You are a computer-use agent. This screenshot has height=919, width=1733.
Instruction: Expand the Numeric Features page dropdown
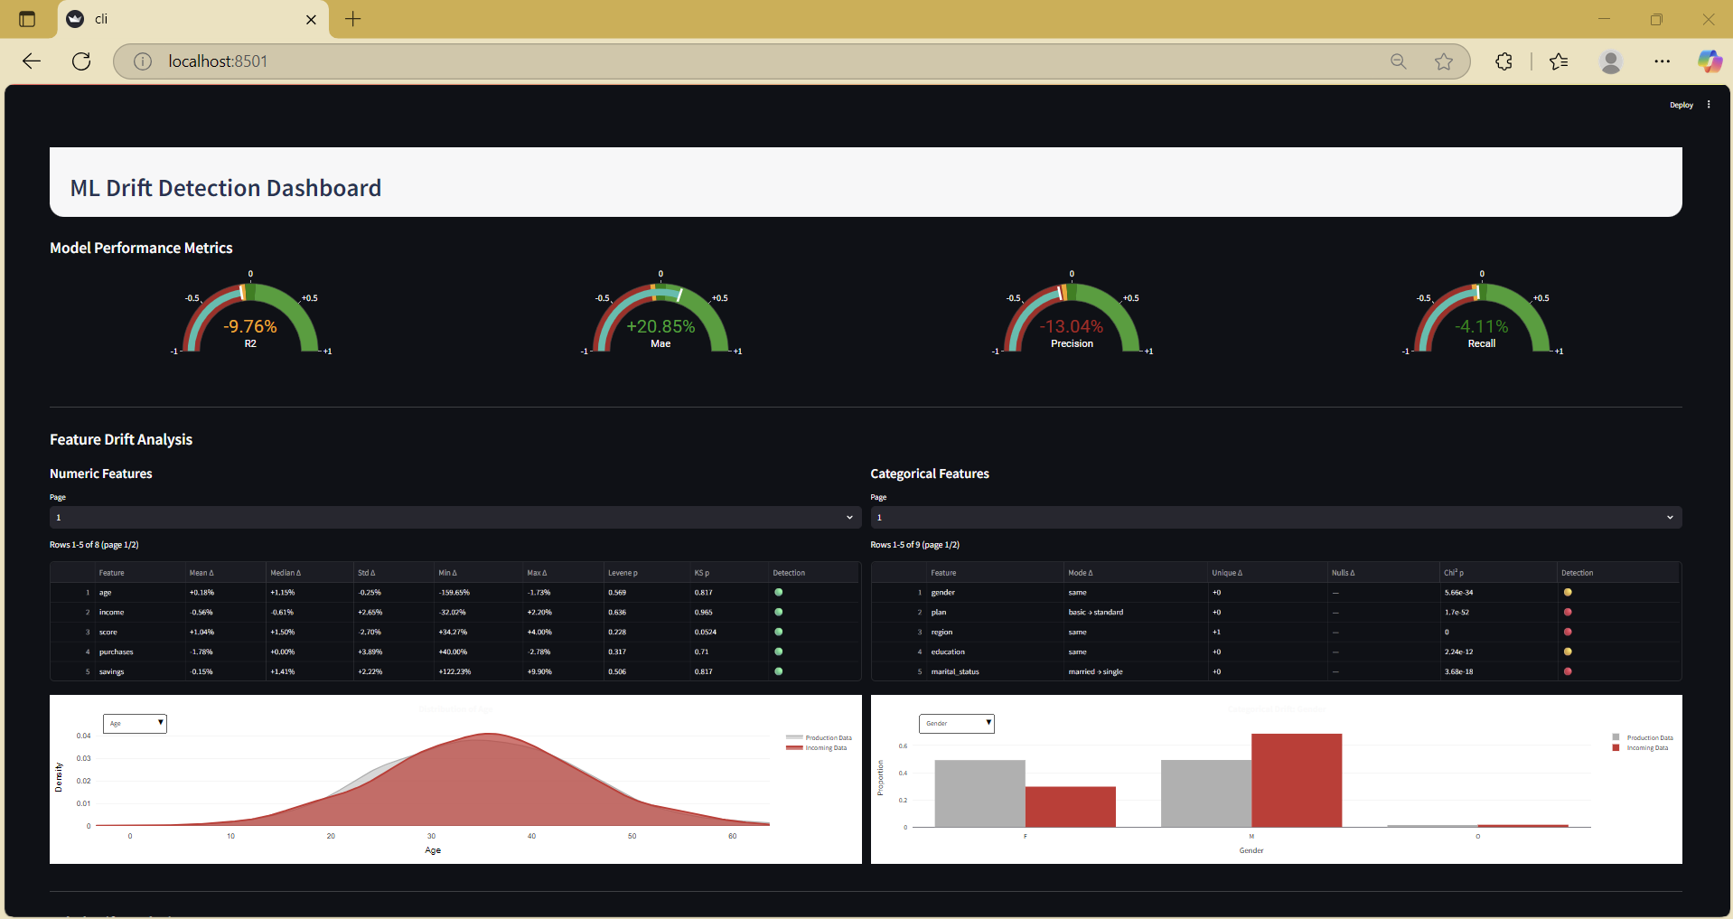[x=454, y=518]
